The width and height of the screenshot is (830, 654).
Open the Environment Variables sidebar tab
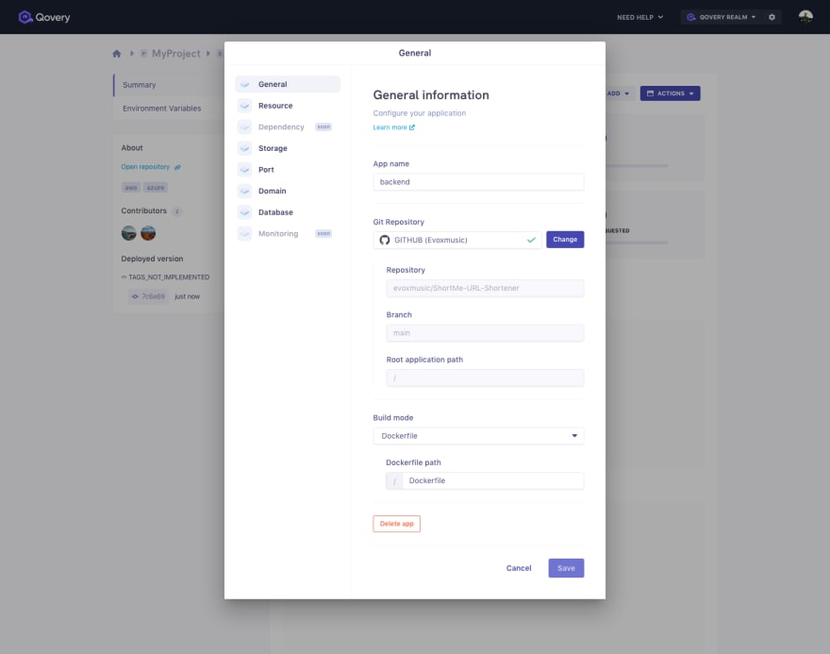coord(168,108)
